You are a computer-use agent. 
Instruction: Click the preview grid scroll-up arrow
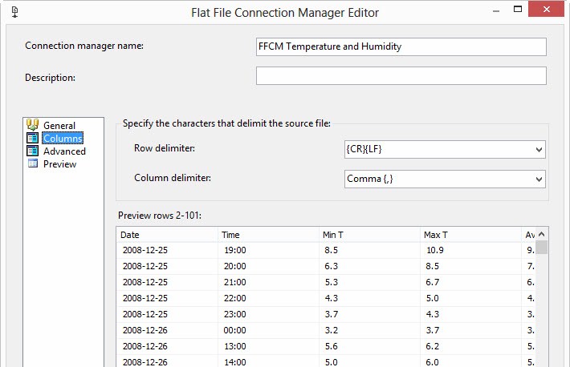pyautogui.click(x=542, y=234)
